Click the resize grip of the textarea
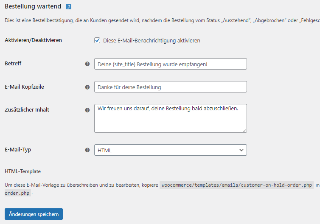This screenshot has width=320, height=224. point(244,130)
